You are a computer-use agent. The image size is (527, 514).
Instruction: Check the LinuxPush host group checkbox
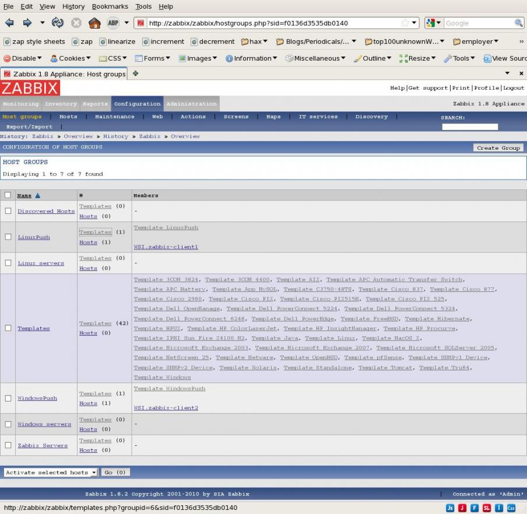coord(8,237)
